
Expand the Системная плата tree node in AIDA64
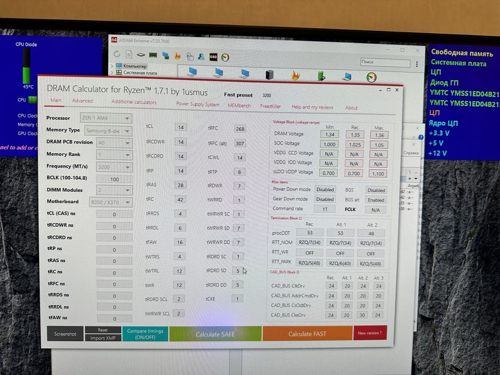coord(112,72)
